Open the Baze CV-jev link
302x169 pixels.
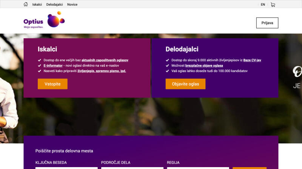(x=252, y=60)
